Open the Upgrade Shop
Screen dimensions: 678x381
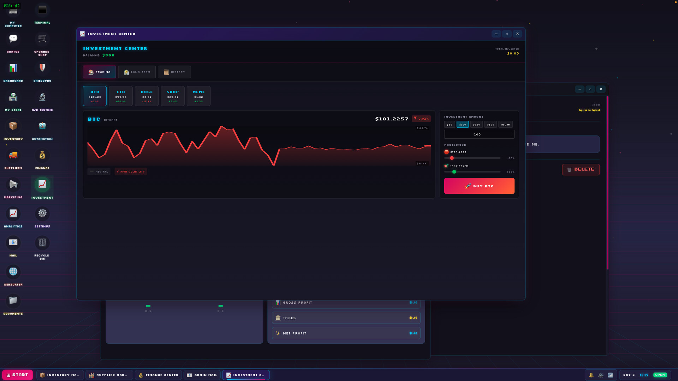pos(42,38)
